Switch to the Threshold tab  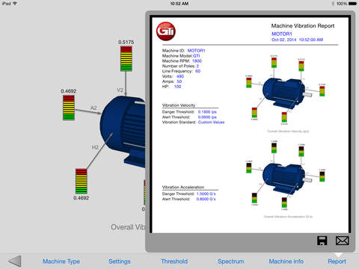pyautogui.click(x=174, y=262)
